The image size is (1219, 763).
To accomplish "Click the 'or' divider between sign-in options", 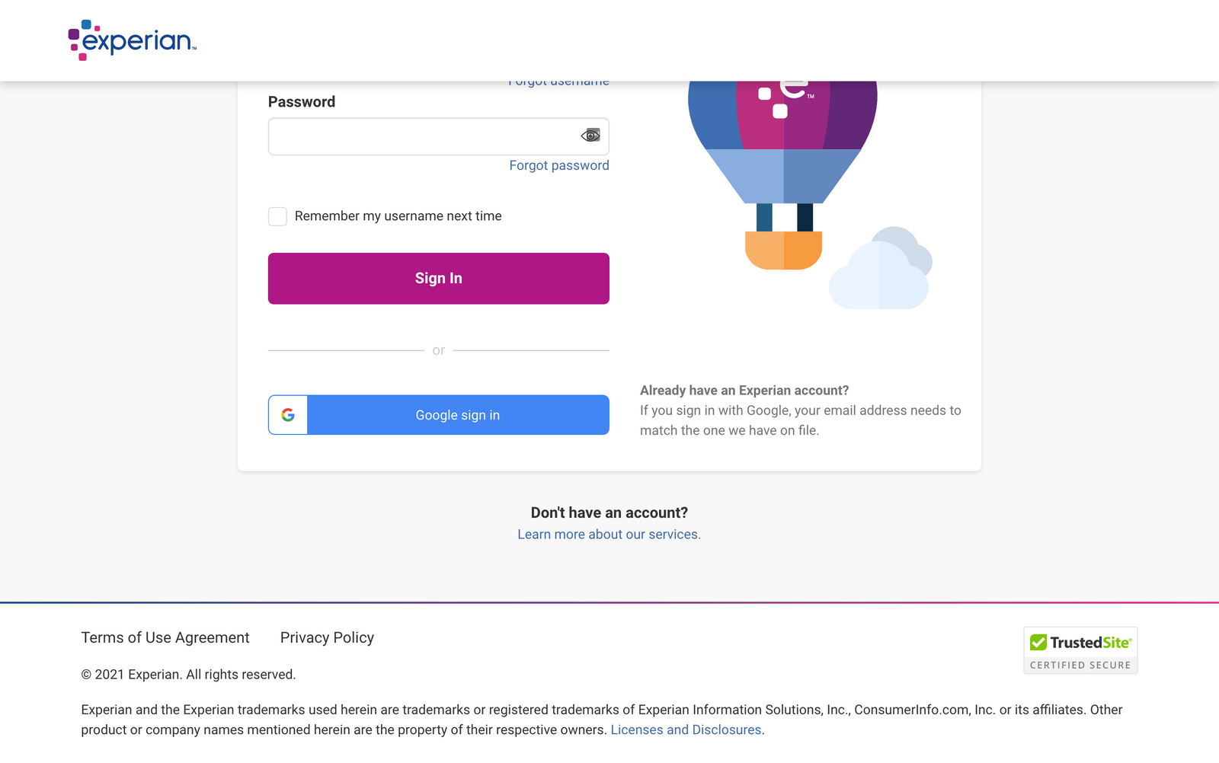I will [x=439, y=350].
